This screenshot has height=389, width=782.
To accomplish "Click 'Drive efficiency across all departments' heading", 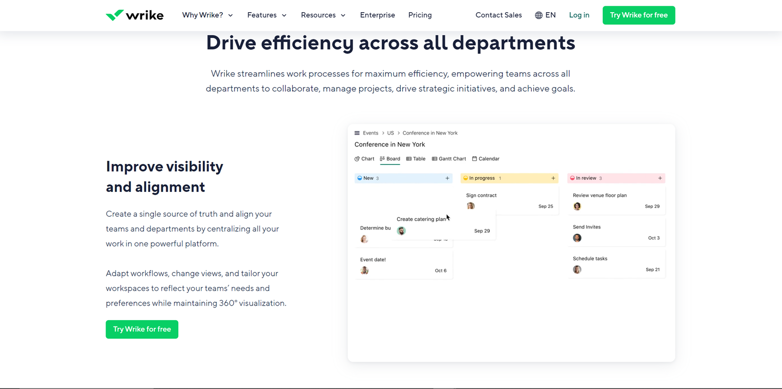I will (391, 43).
